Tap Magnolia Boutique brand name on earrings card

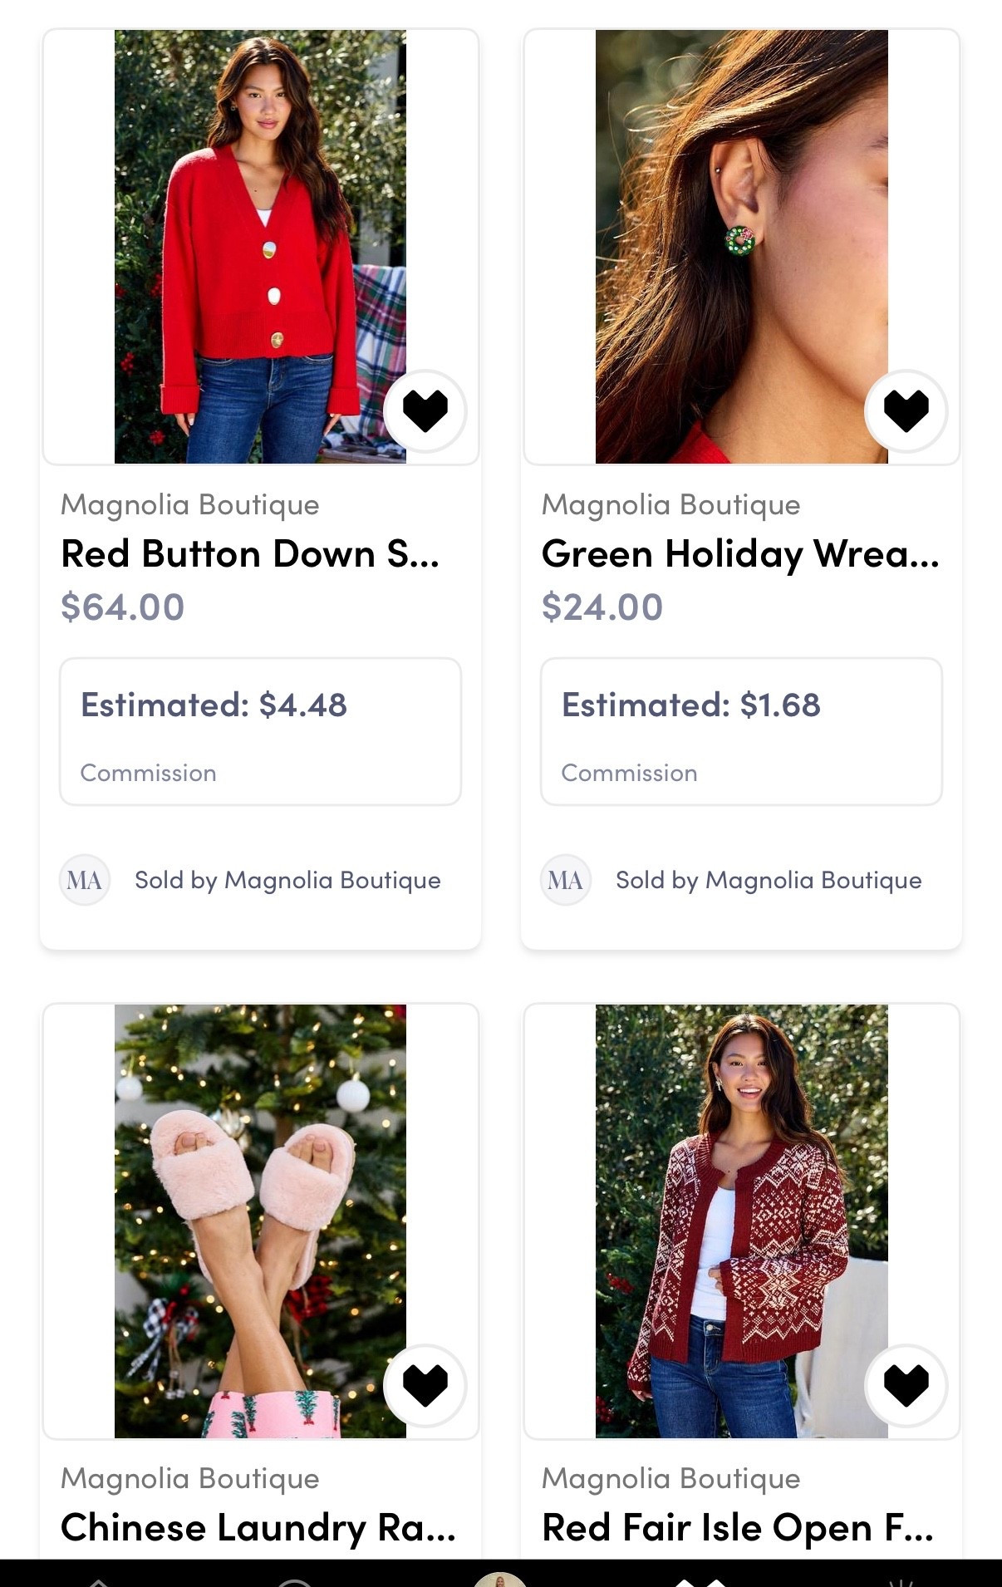pyautogui.click(x=670, y=504)
